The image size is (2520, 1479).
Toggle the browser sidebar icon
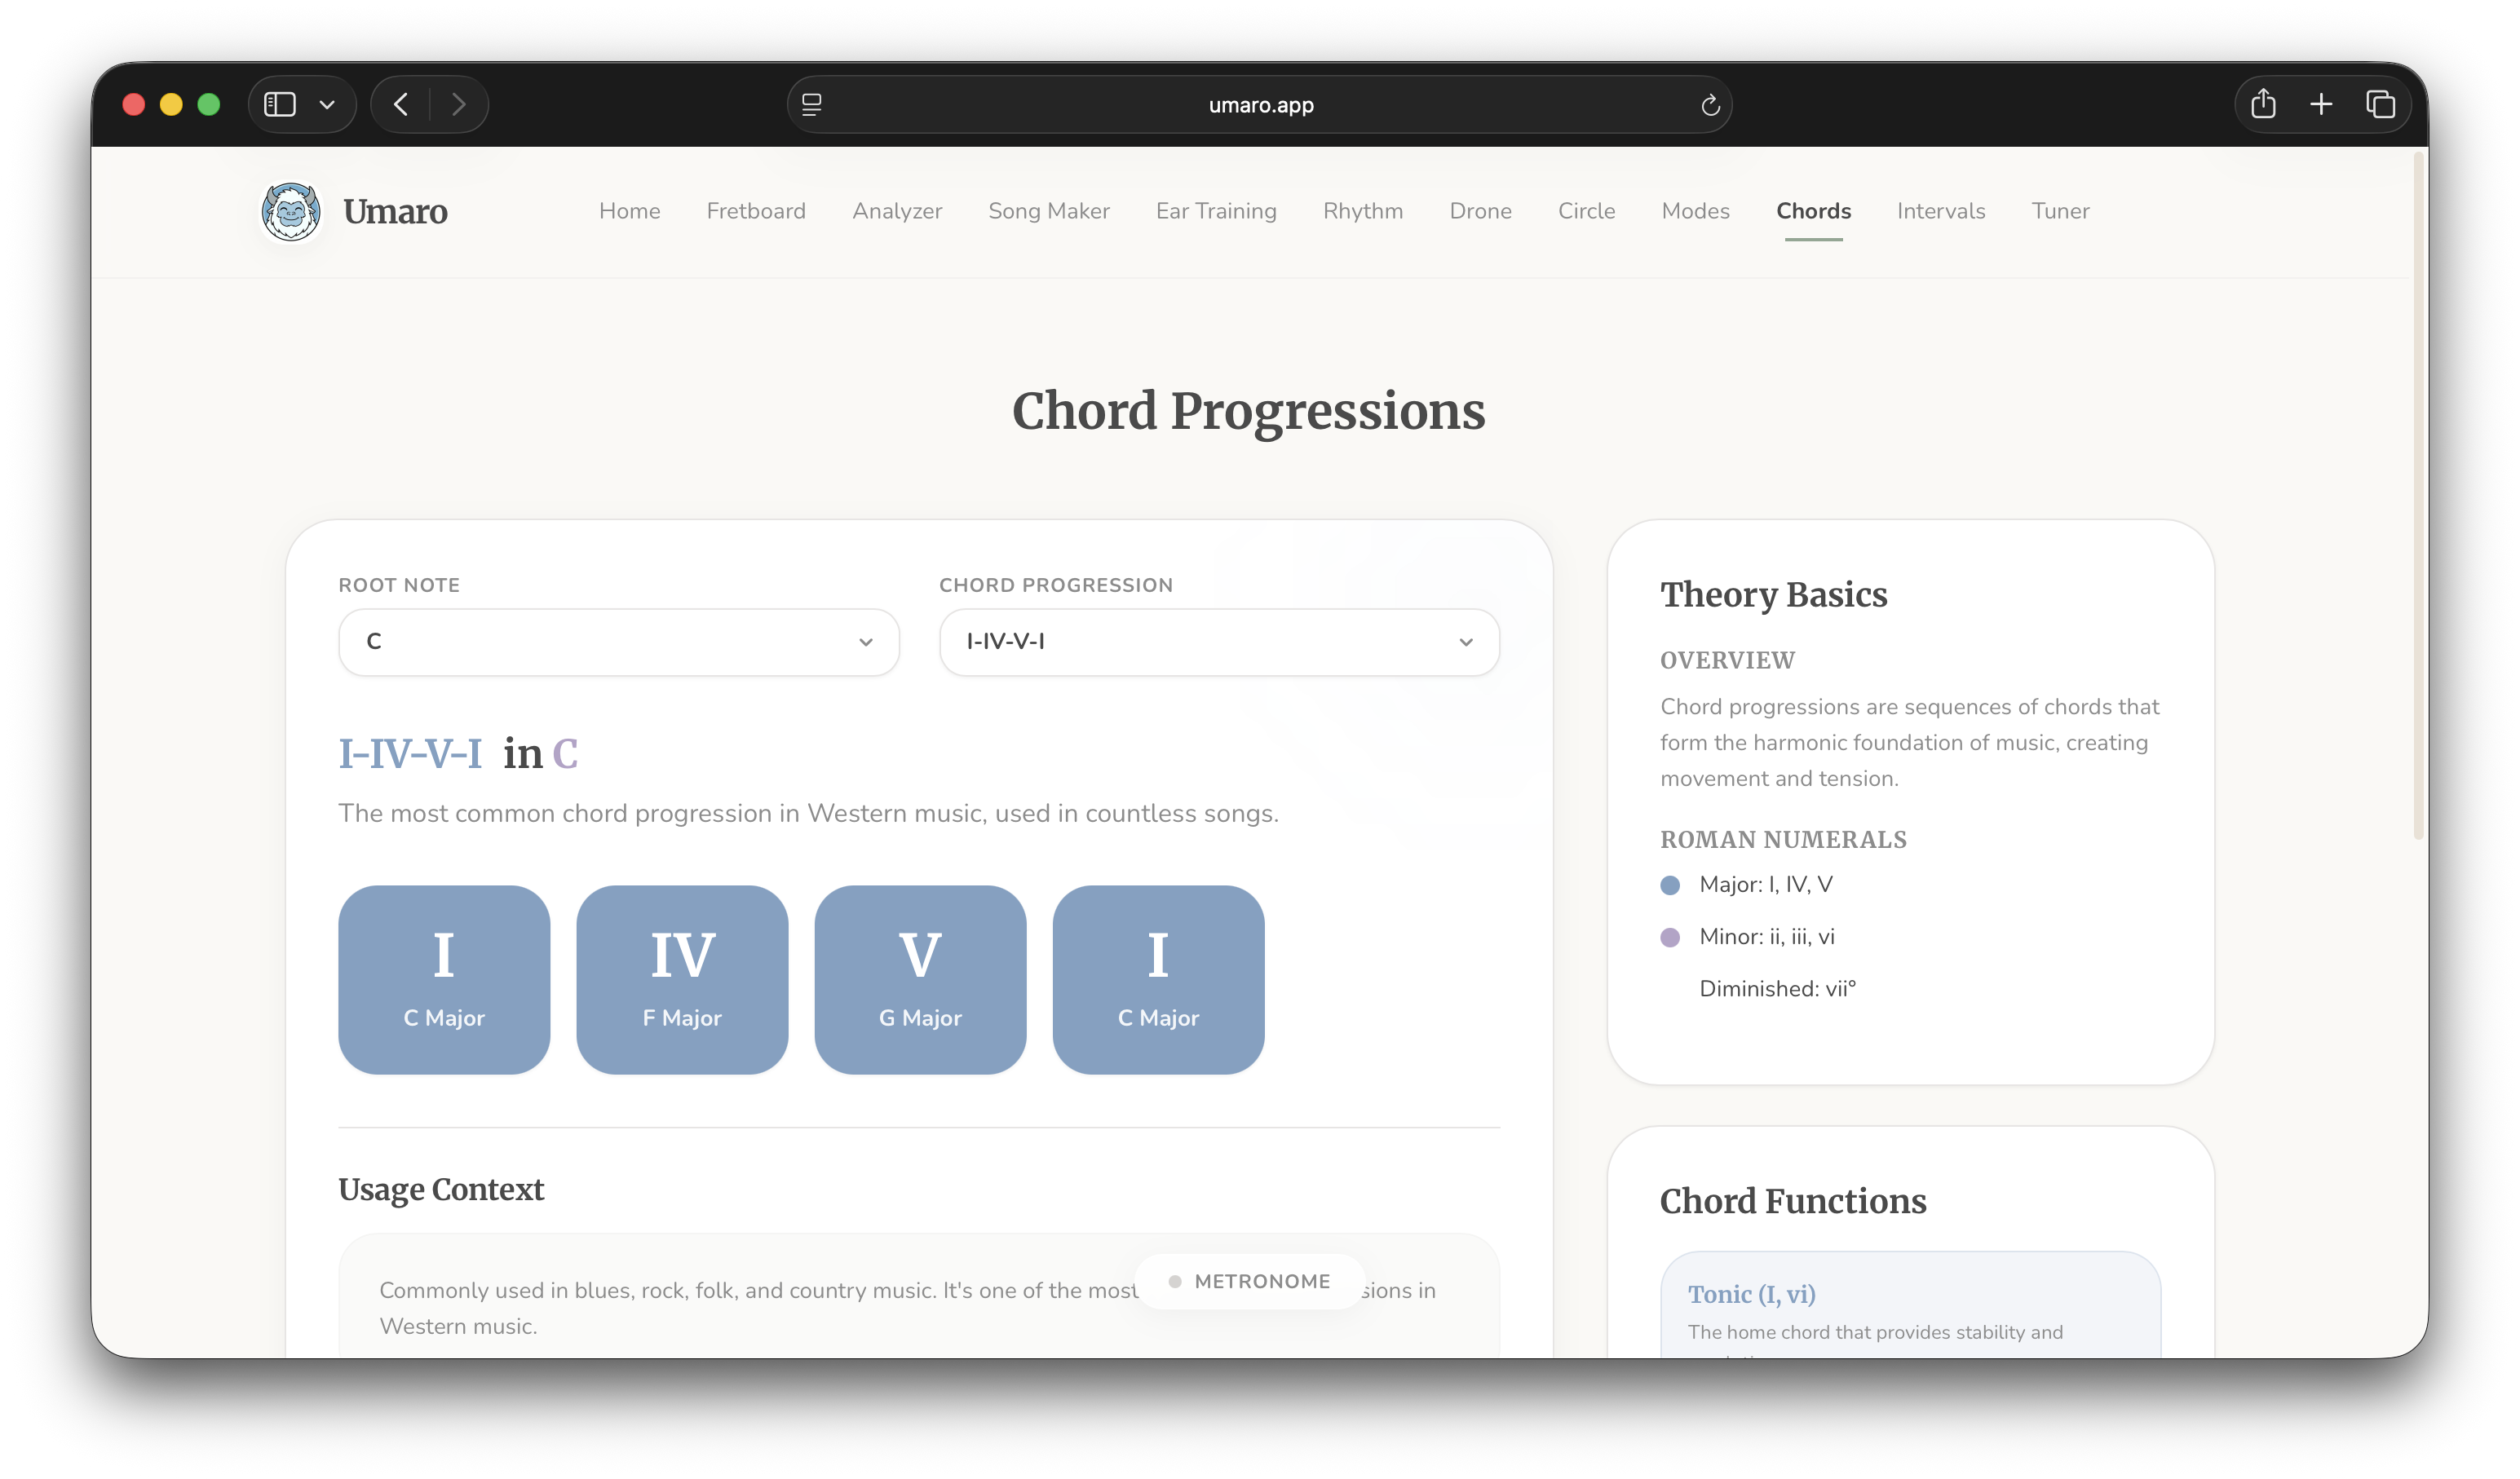tap(280, 104)
